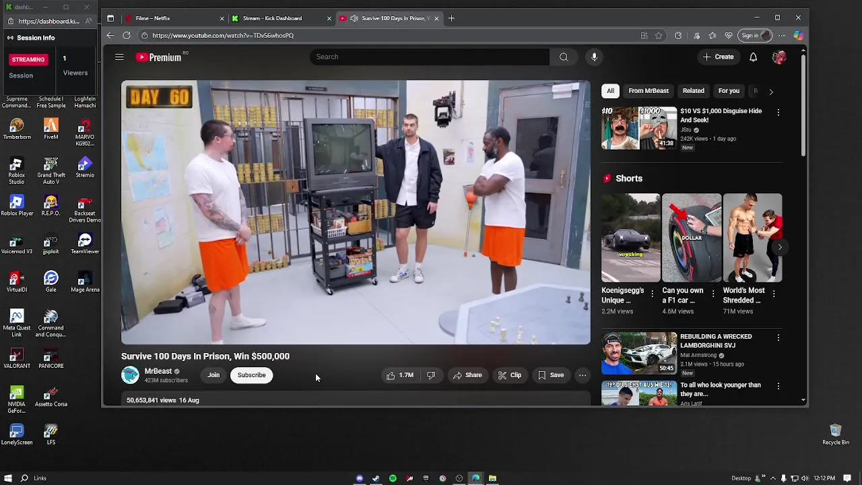
Task: Open the Recycle Bin desktop icon
Action: pyautogui.click(x=836, y=434)
